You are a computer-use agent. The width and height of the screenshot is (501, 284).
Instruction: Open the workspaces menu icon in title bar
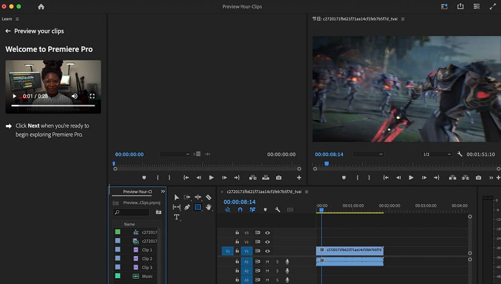(477, 6)
